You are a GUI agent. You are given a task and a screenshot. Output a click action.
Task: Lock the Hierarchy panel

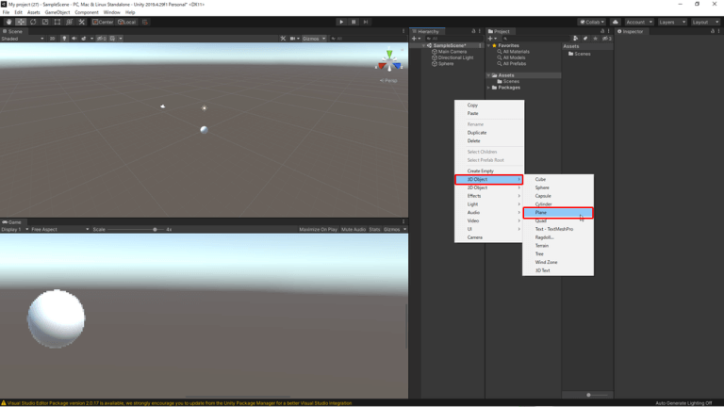point(473,31)
